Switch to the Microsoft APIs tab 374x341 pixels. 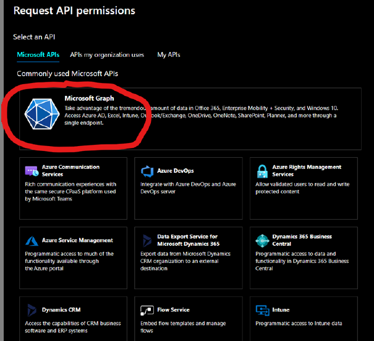[38, 55]
